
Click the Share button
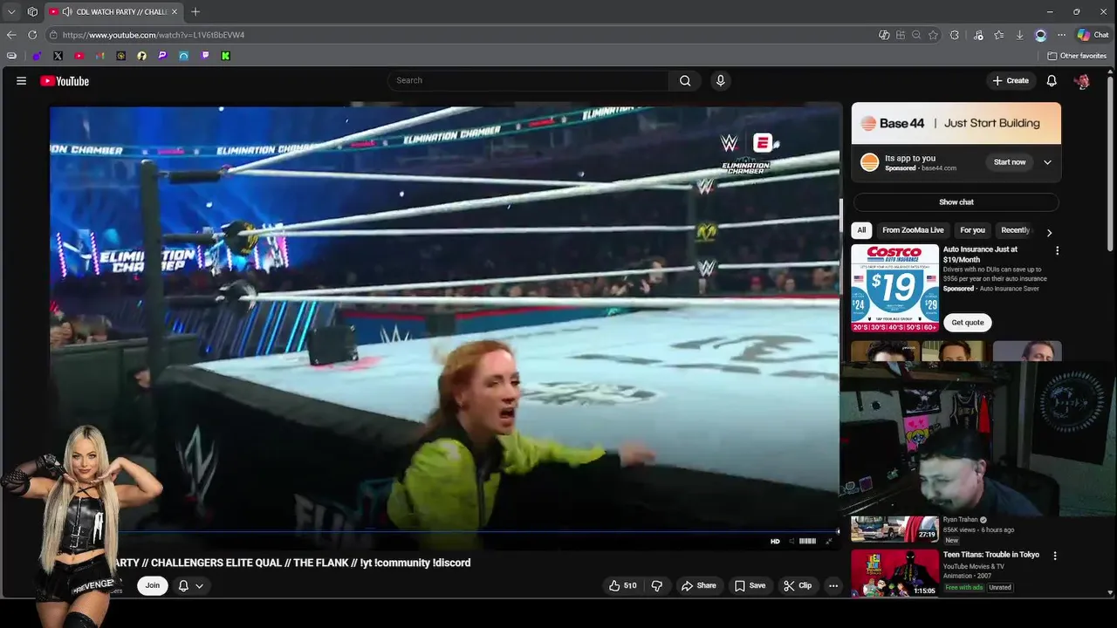[698, 585]
